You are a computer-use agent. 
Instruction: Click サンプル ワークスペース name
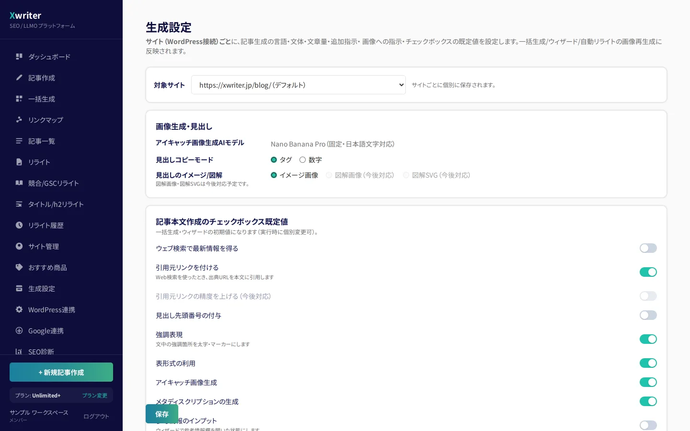point(39,413)
